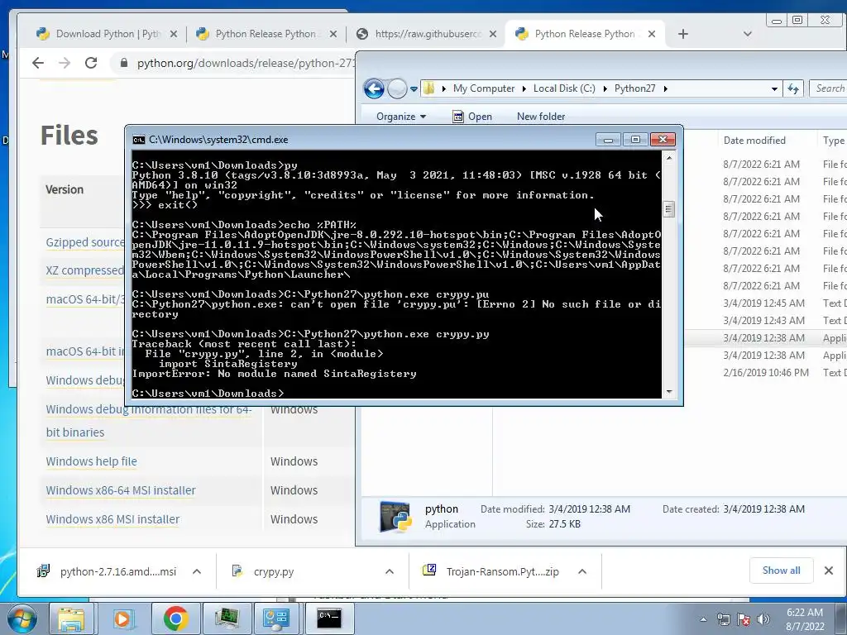Click Action Center flag icon
847x635 pixels.
click(744, 620)
